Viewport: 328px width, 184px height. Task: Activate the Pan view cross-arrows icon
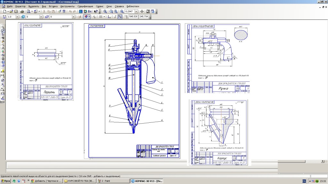[142, 11]
